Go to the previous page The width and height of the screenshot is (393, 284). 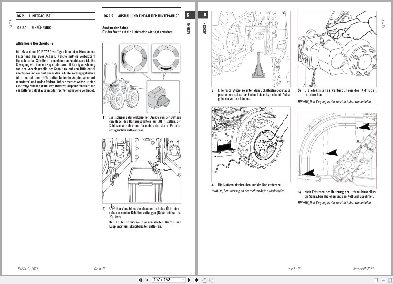coord(147,280)
